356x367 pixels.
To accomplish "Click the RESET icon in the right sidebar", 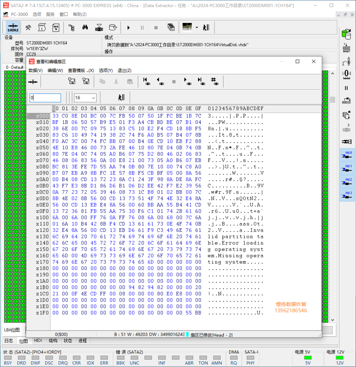I will point(346,48).
